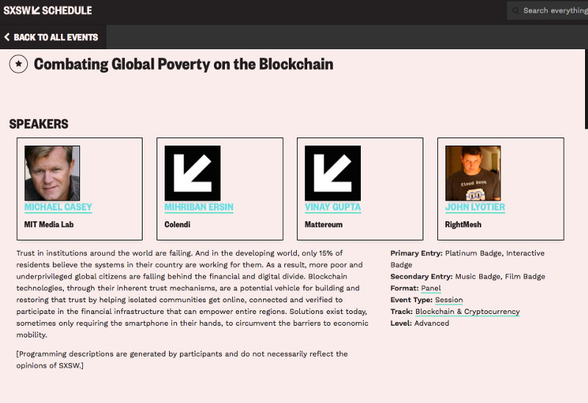588x403 pixels.
Task: Open Vinay Gupta's speaker profile link
Action: click(332, 207)
